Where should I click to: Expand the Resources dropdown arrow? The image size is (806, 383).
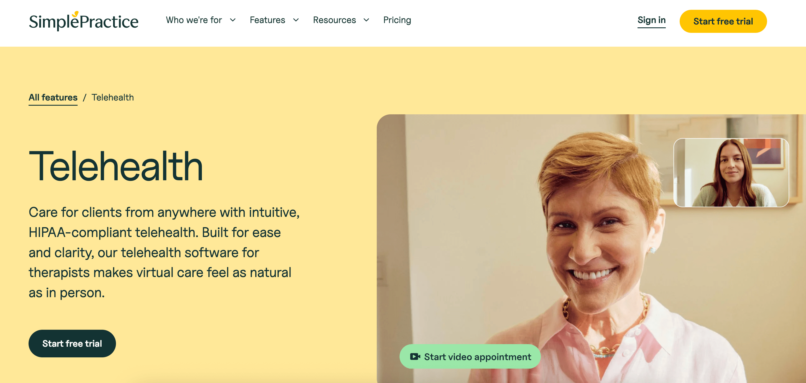click(x=366, y=20)
